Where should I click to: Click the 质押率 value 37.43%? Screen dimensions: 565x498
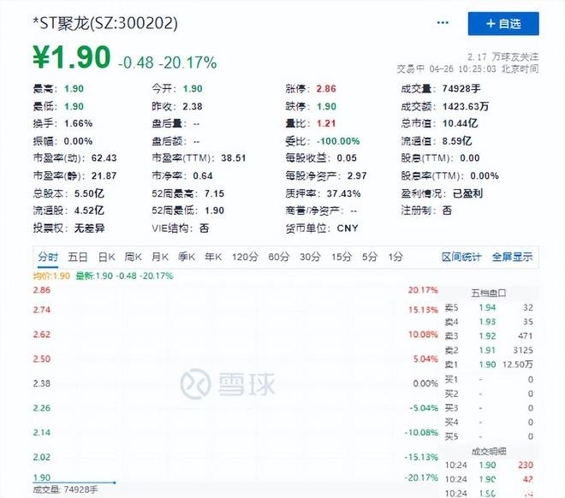(x=343, y=193)
